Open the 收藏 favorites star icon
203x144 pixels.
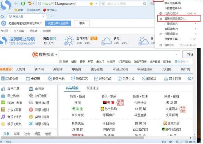tap(16, 10)
